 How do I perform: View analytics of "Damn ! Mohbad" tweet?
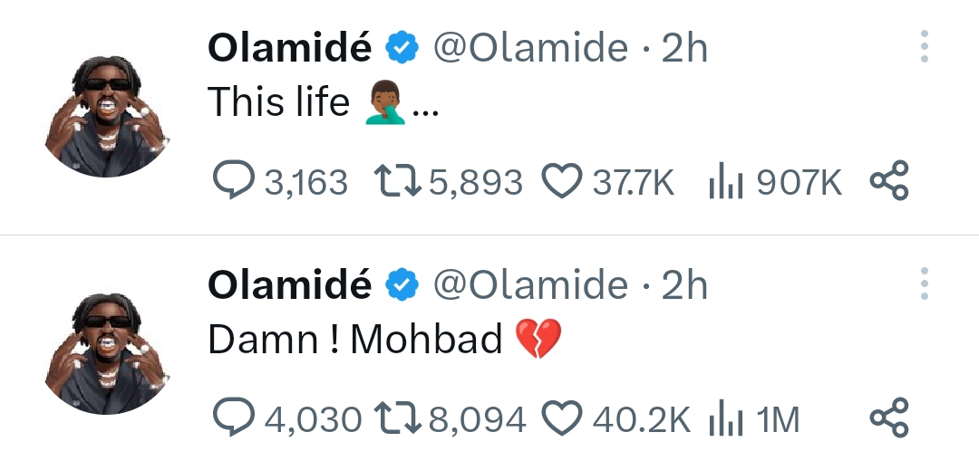[725, 418]
